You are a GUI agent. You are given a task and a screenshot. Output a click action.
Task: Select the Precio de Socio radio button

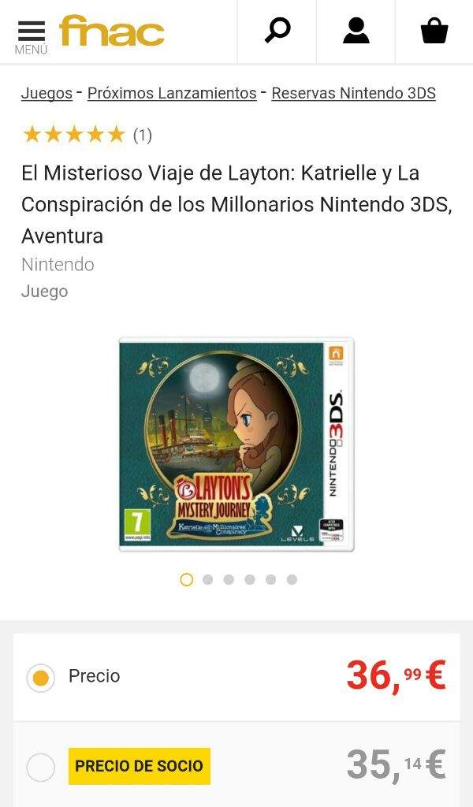(x=41, y=768)
